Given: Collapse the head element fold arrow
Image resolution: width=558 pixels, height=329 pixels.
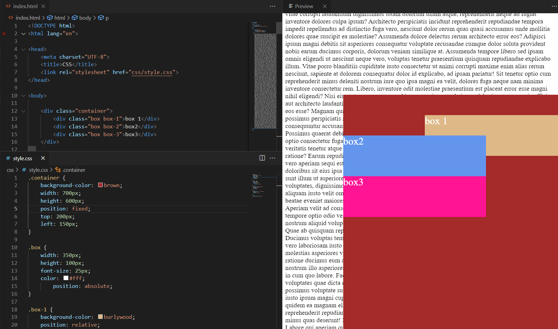Looking at the screenshot, I should 23,49.
